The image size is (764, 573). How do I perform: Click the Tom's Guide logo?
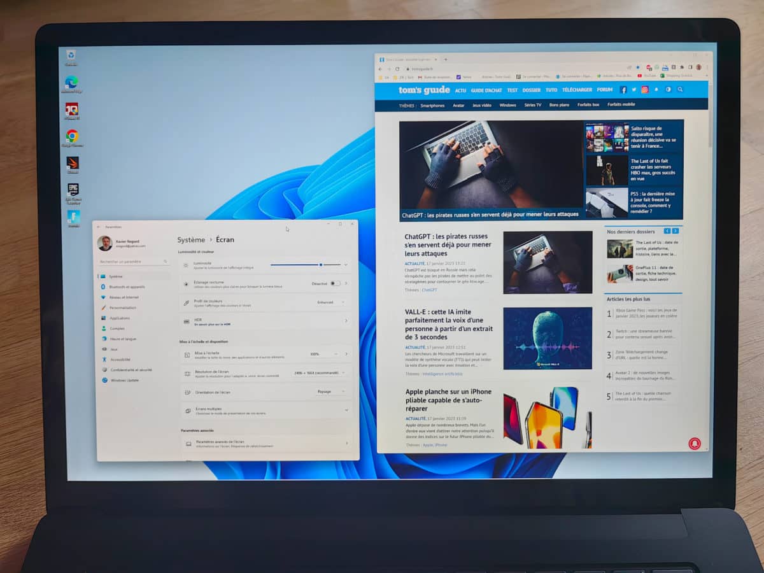point(424,90)
